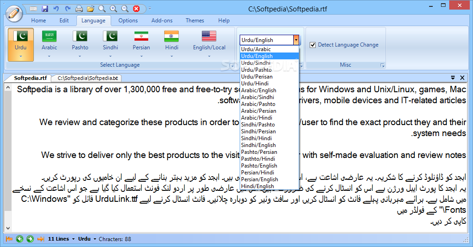The height and width of the screenshot is (247, 473).
Task: Zoom out using the minus magnifier
Action: [x=125, y=9]
